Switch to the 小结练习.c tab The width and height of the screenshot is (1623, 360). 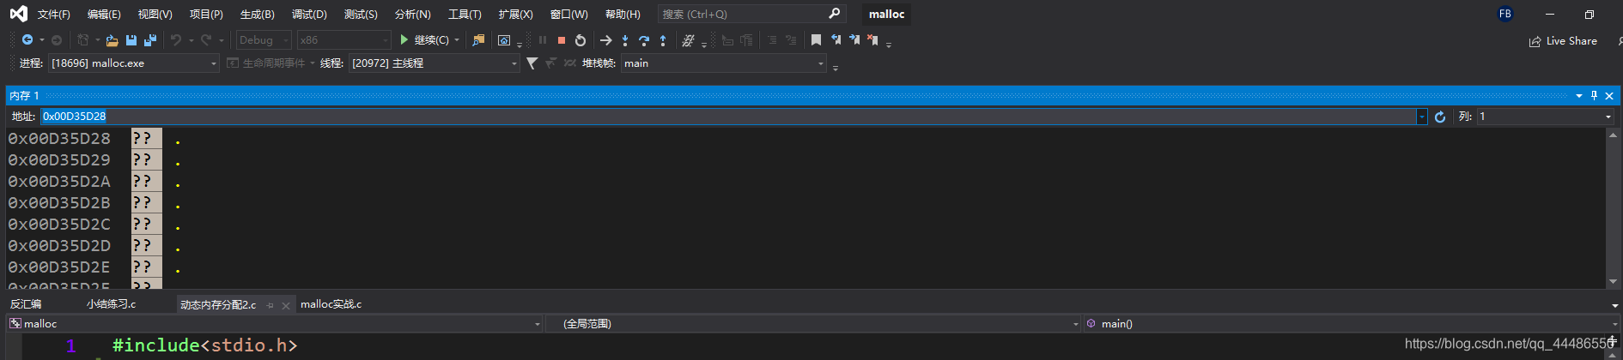coord(111,304)
